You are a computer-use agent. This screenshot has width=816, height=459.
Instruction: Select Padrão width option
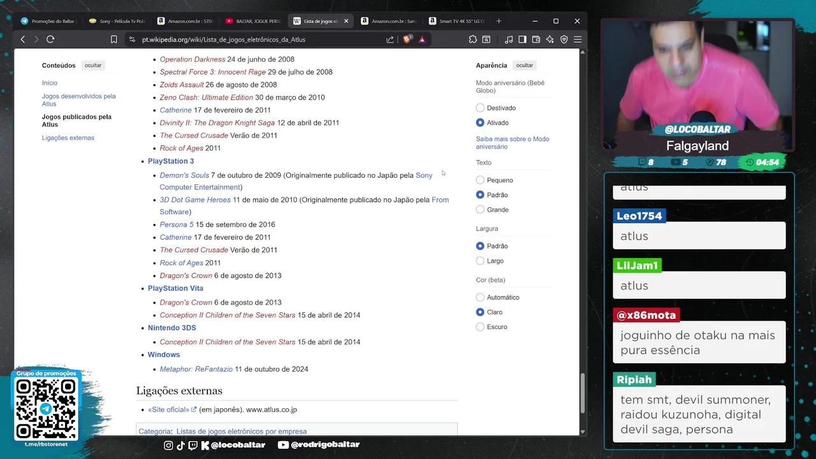coord(480,246)
